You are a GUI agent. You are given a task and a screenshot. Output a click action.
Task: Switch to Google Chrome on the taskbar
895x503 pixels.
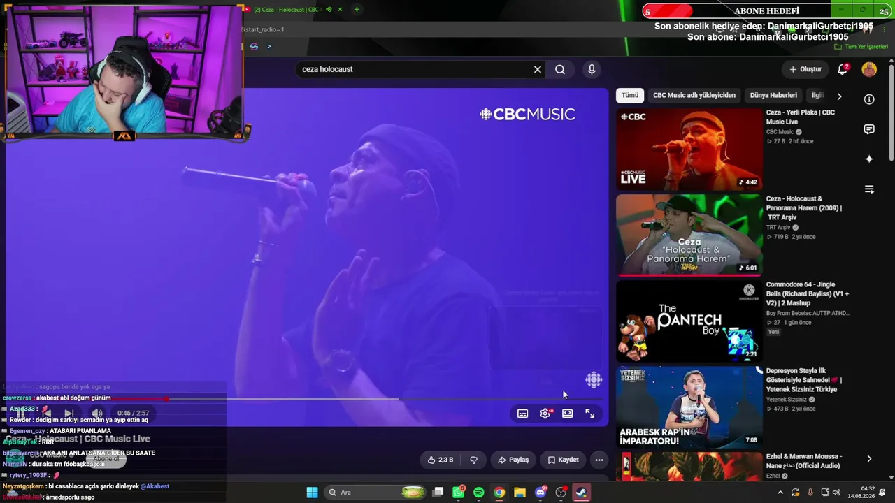(x=499, y=493)
